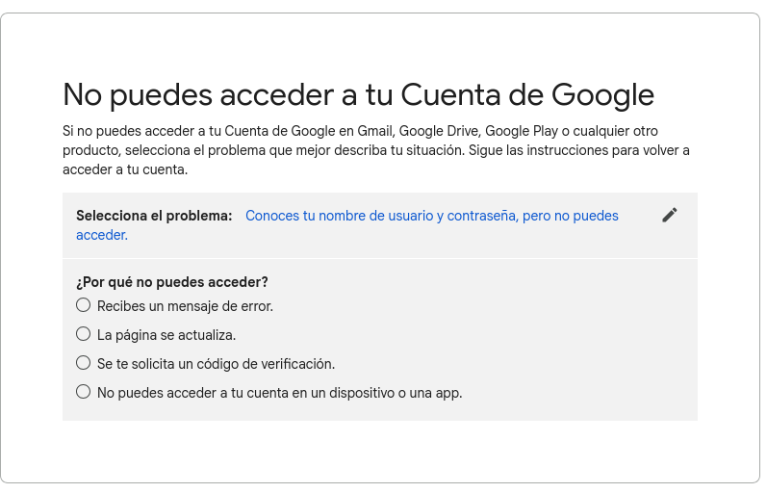Open the "Conoces tu nombre de usuario" link
Viewport: 767px width, 493px height.
(x=431, y=216)
